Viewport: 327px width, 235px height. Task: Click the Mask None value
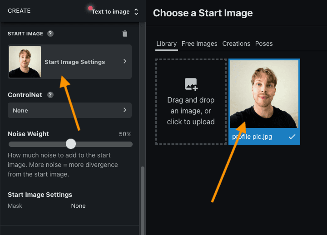[x=78, y=206]
